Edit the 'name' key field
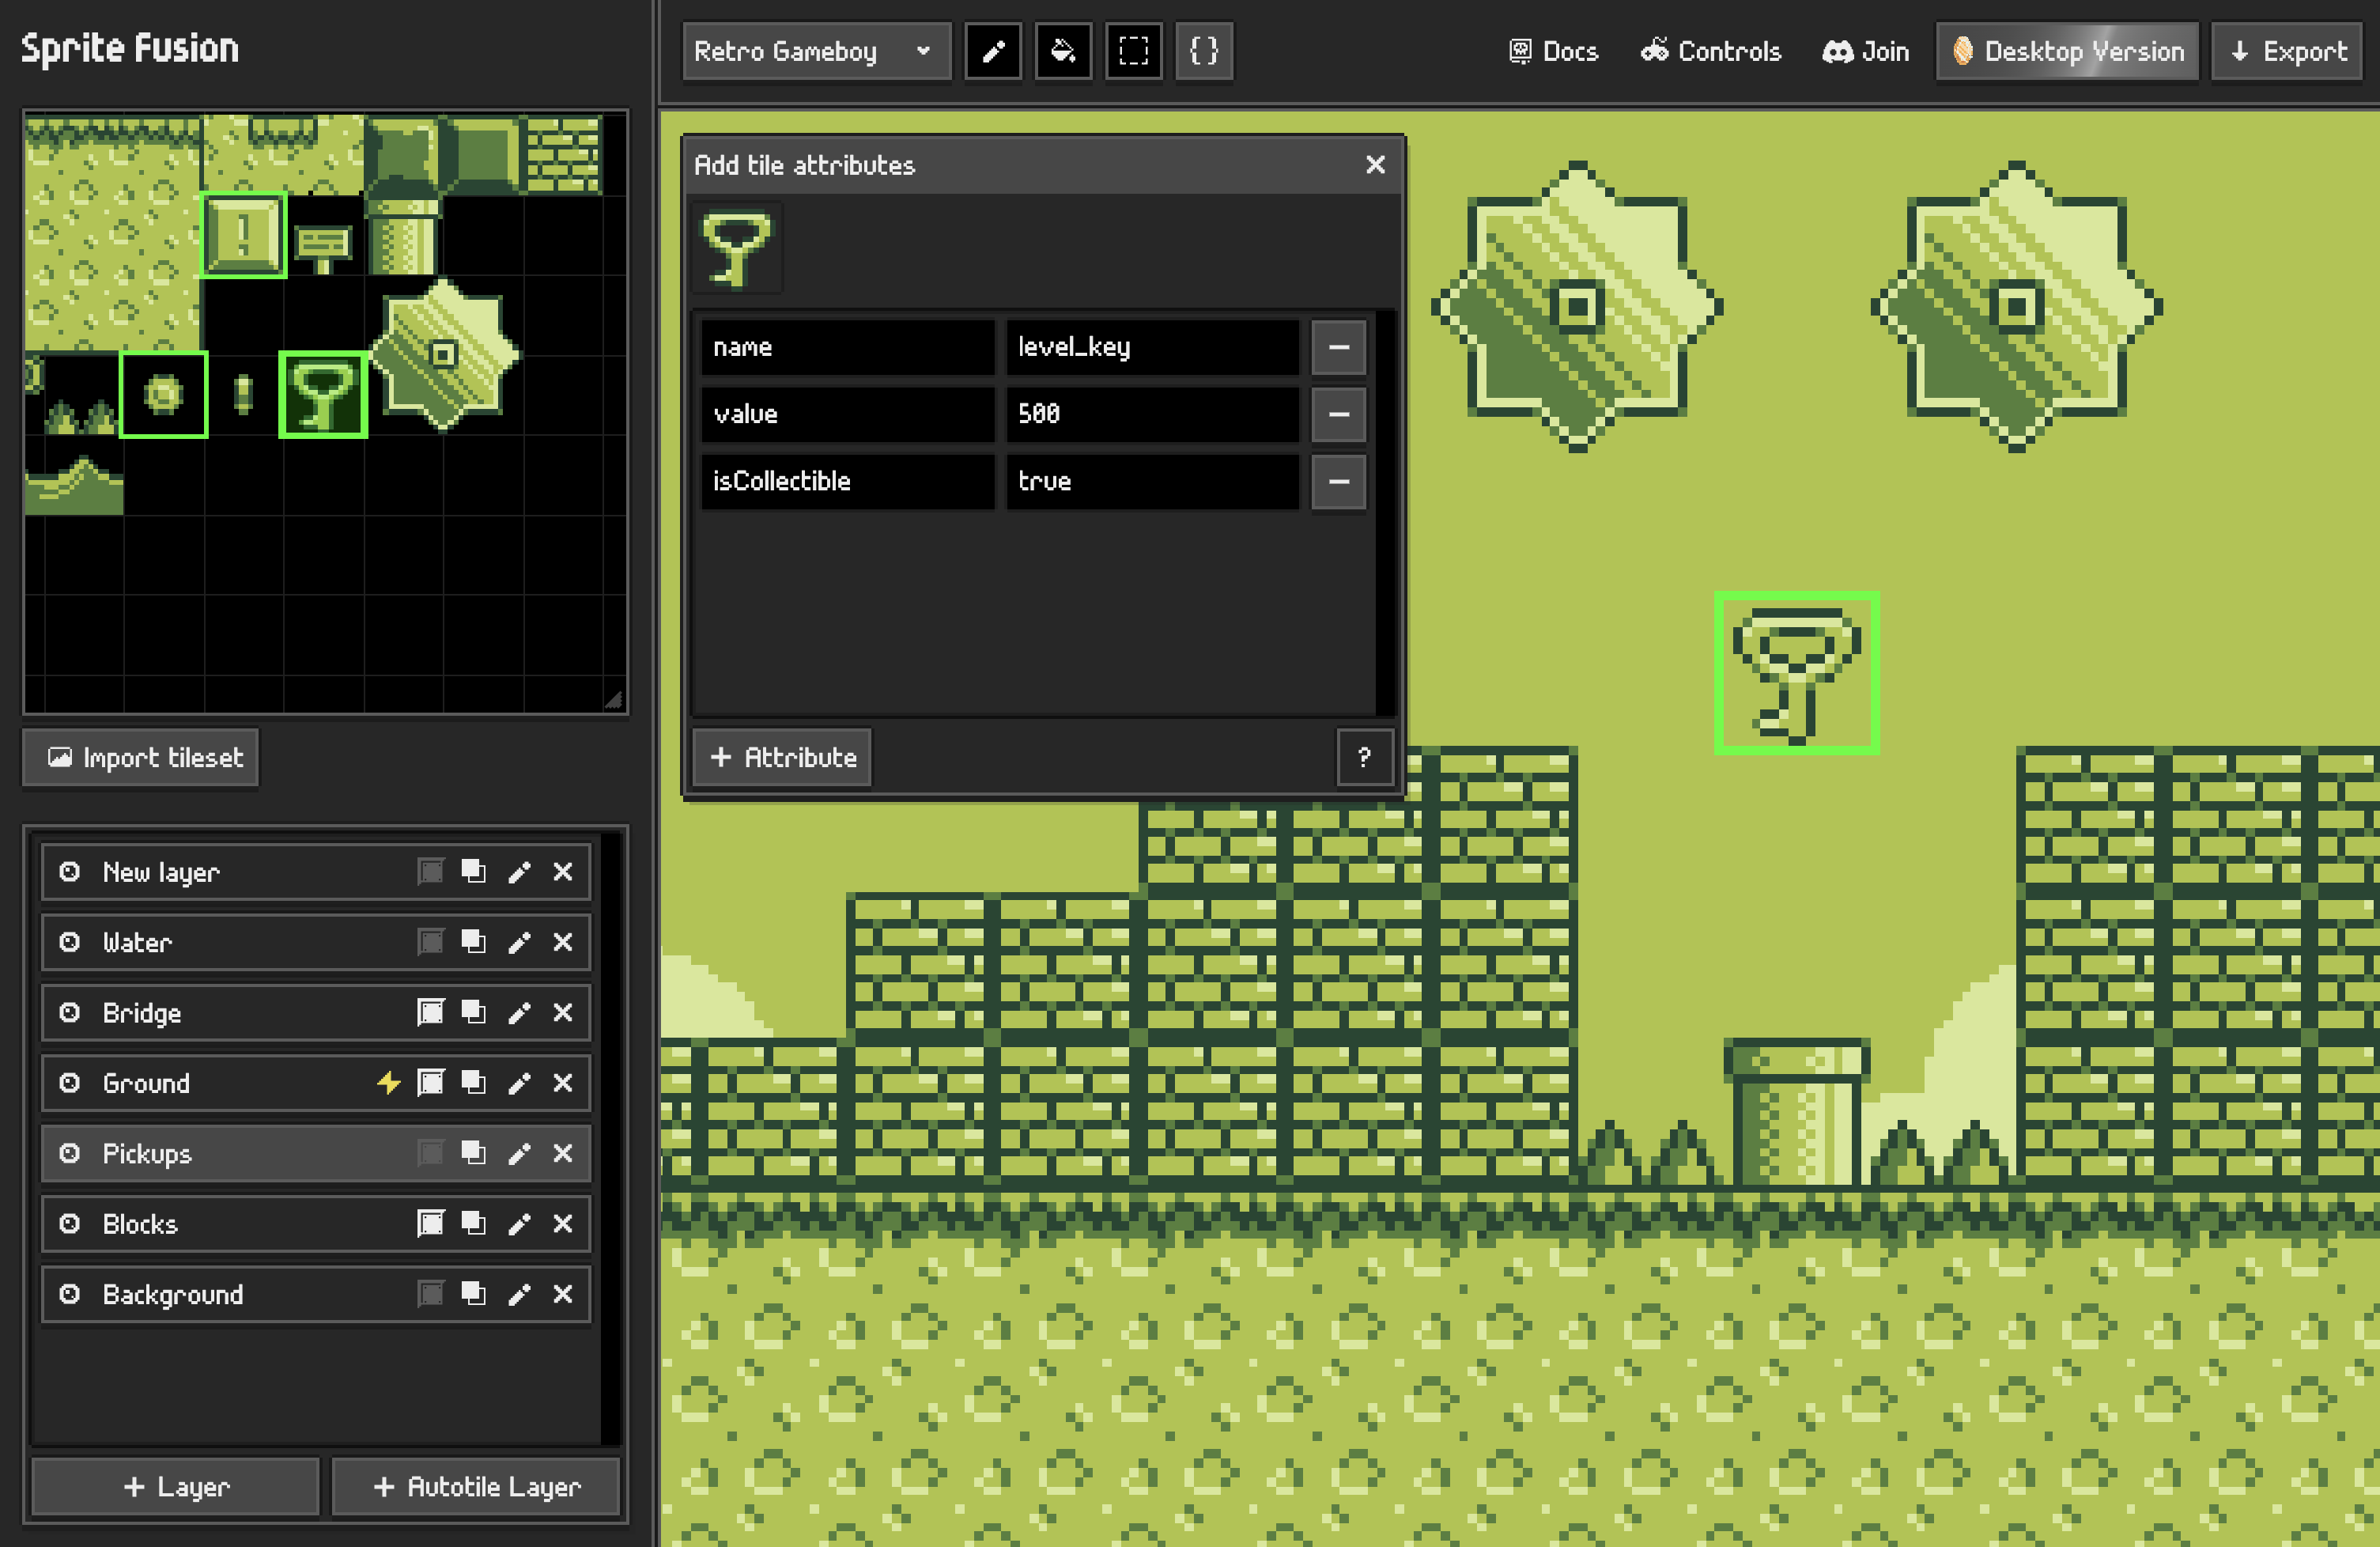 (x=847, y=347)
